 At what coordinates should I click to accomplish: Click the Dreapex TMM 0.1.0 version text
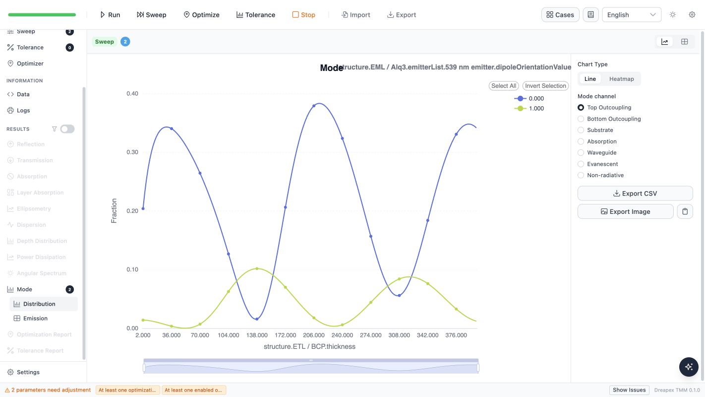pos(677,390)
